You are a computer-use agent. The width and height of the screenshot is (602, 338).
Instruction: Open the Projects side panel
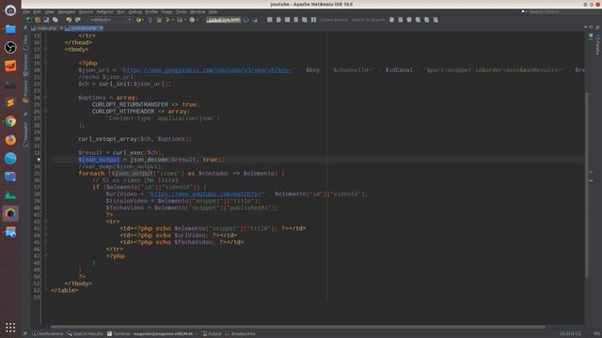(25, 91)
